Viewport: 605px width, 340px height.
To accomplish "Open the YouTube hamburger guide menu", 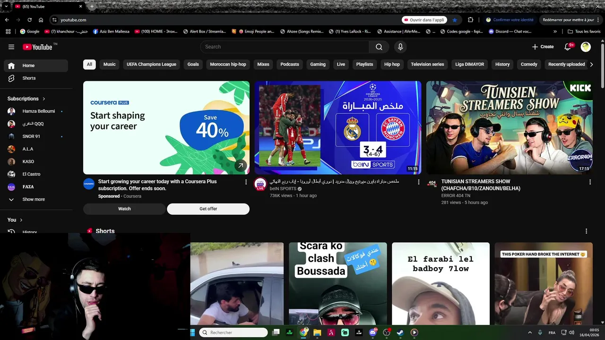I will coord(11,47).
